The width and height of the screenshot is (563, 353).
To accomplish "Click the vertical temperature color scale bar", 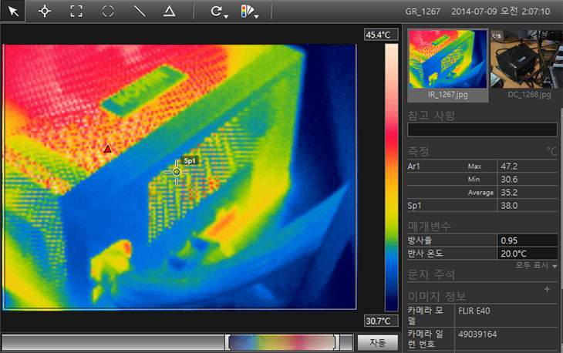I will coord(391,177).
